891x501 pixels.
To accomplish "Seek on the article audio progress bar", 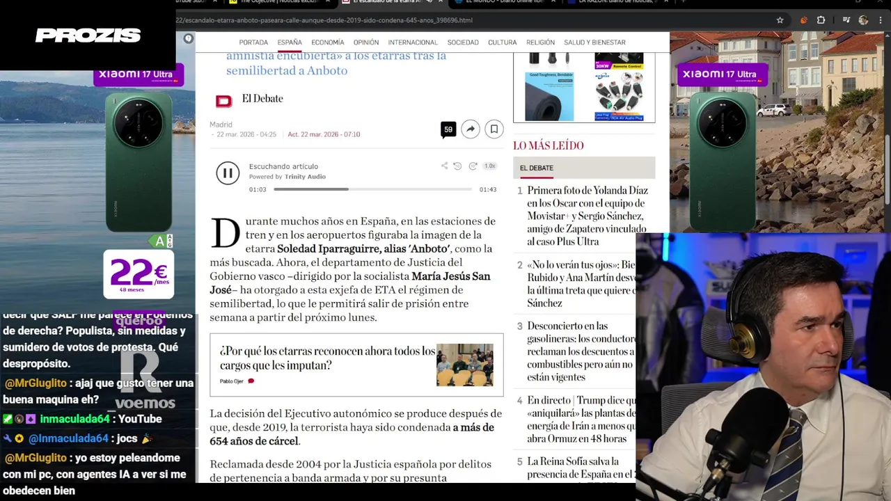I will (372, 189).
